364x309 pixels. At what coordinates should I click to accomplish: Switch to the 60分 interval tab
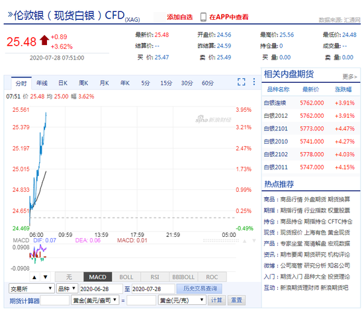coord(208,83)
